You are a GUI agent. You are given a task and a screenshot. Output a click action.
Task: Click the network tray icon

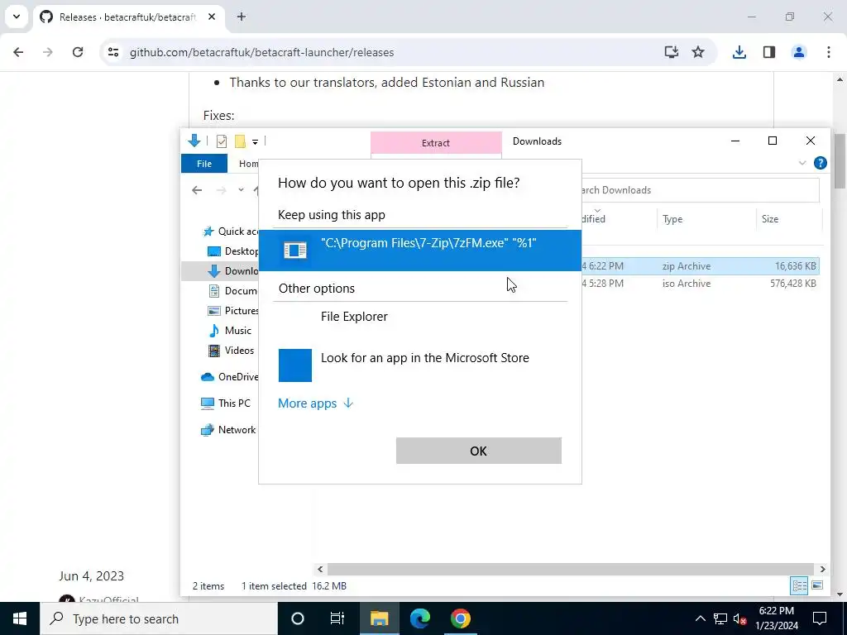tap(720, 618)
